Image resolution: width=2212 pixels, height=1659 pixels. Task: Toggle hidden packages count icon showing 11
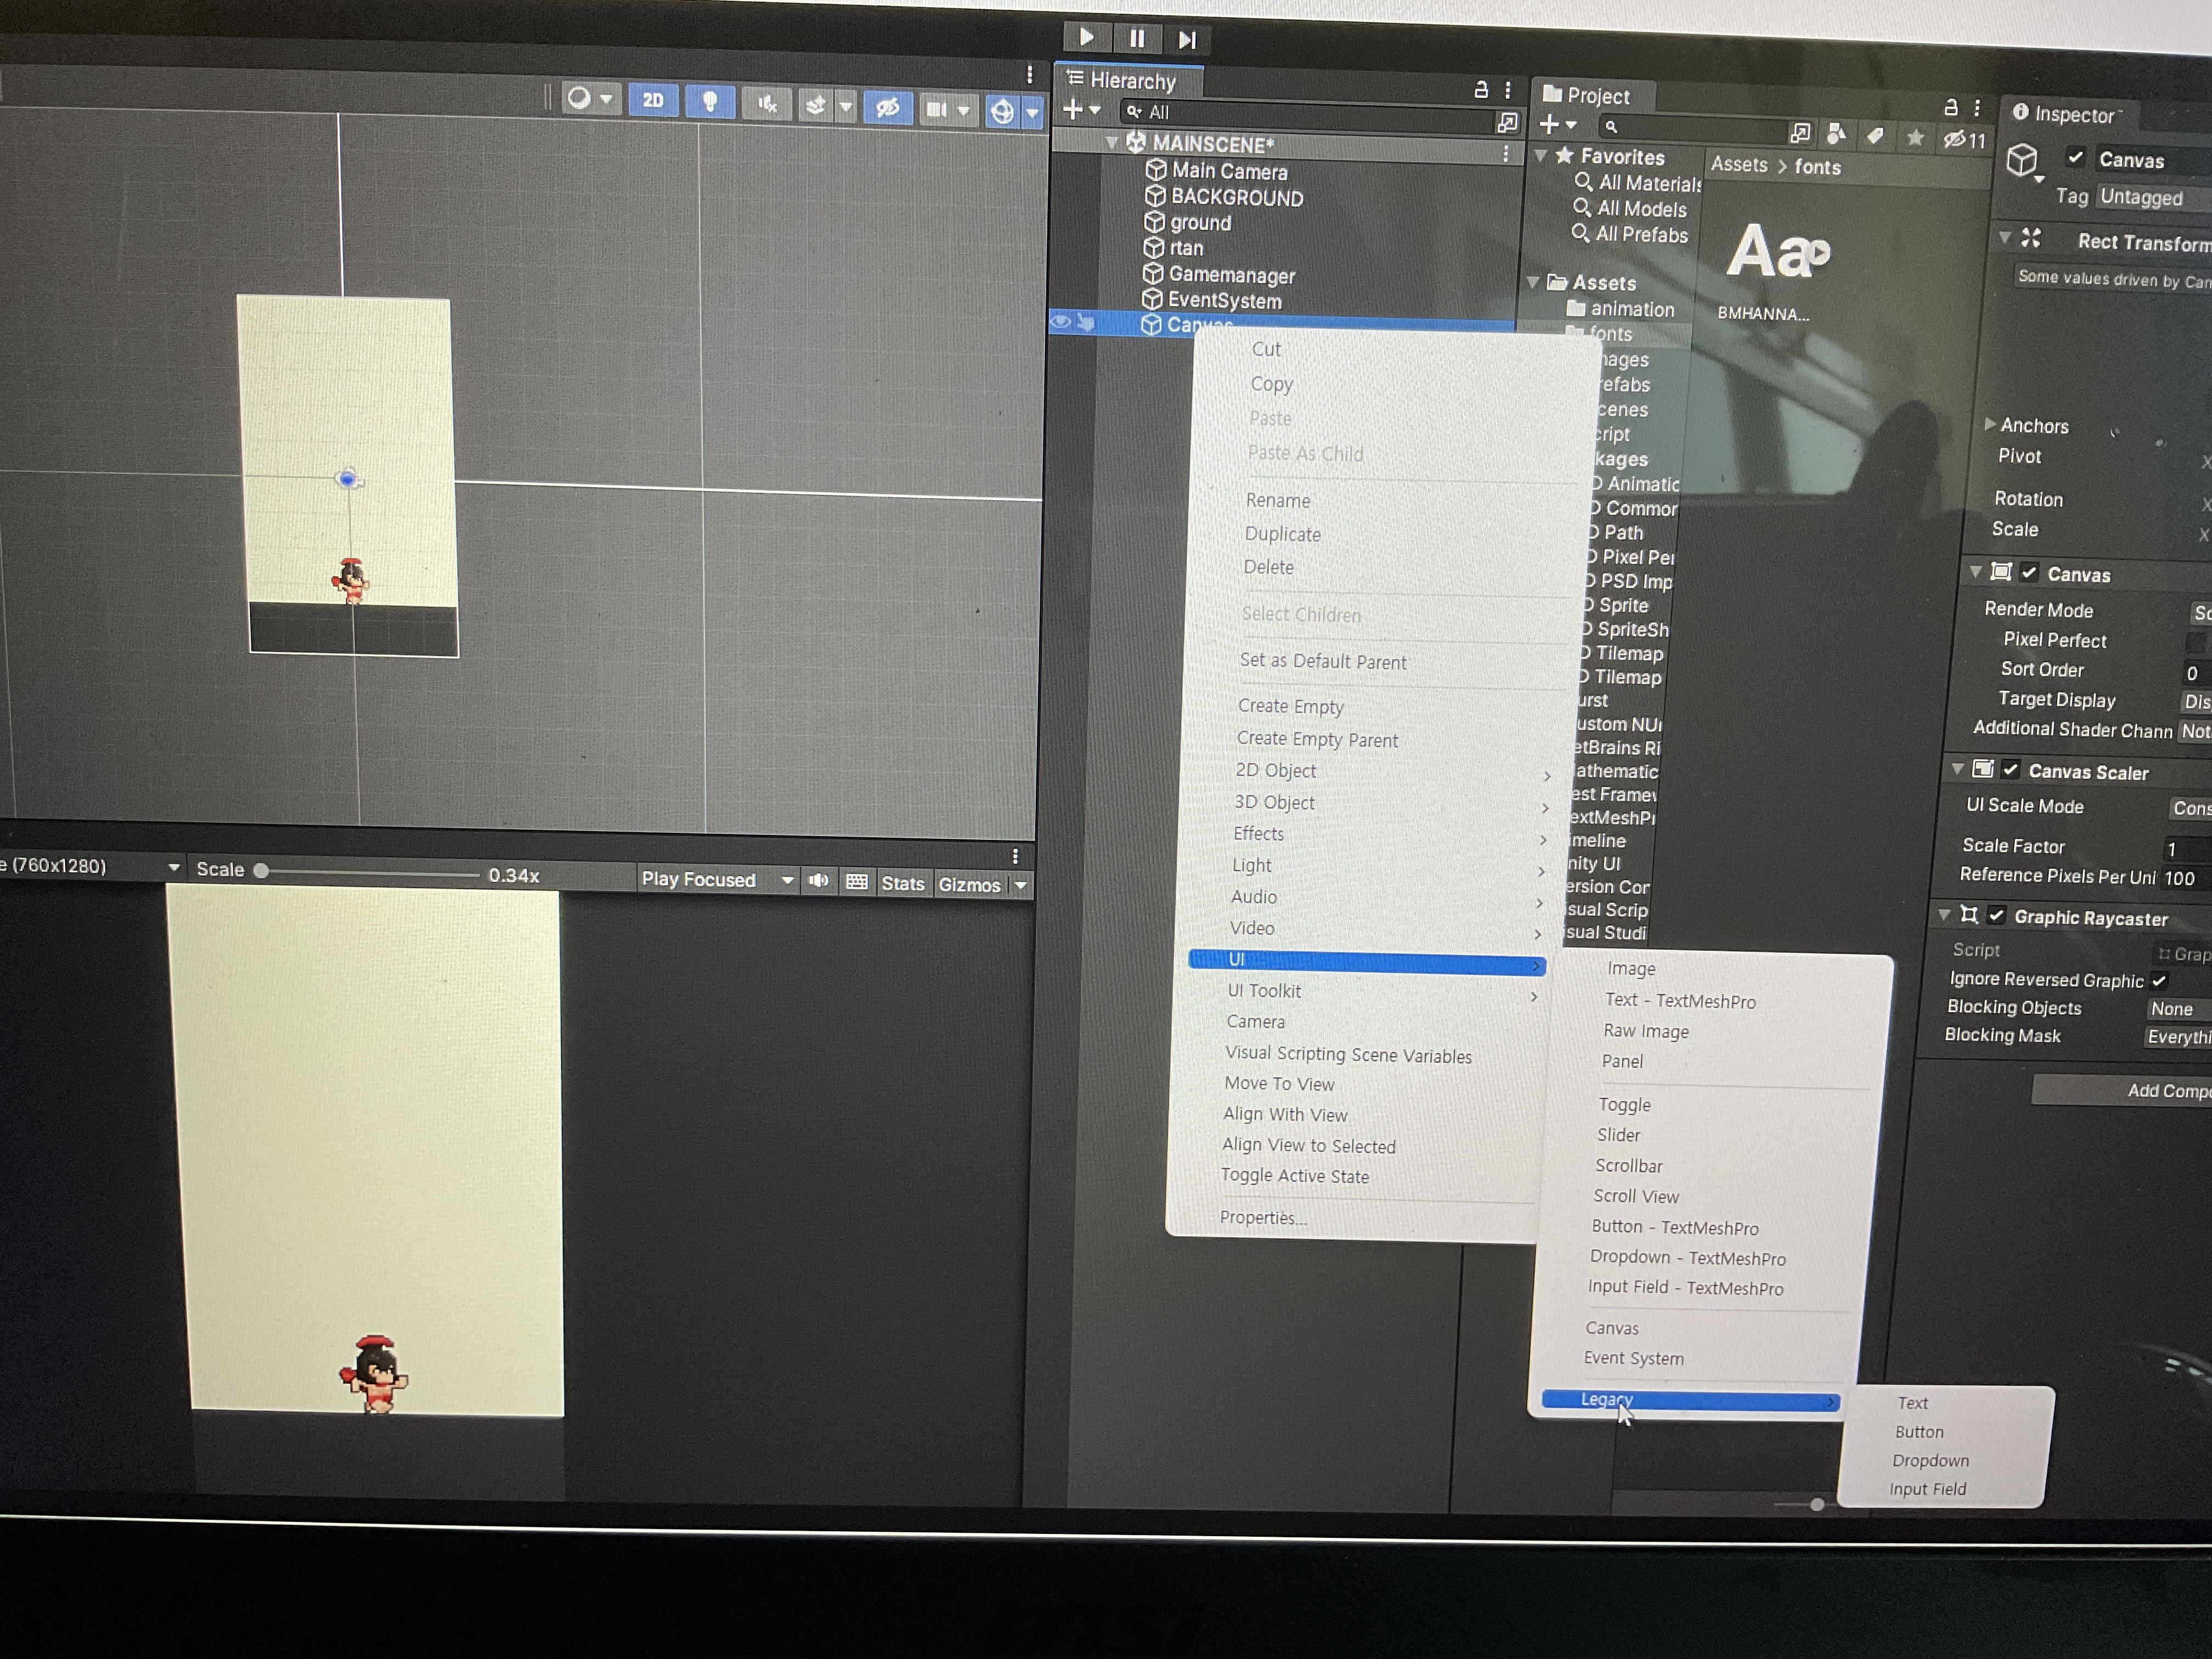[x=1964, y=140]
